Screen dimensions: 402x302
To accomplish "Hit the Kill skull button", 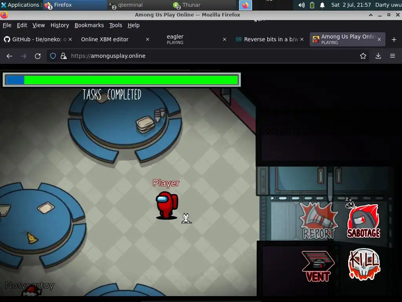I will coord(364,264).
